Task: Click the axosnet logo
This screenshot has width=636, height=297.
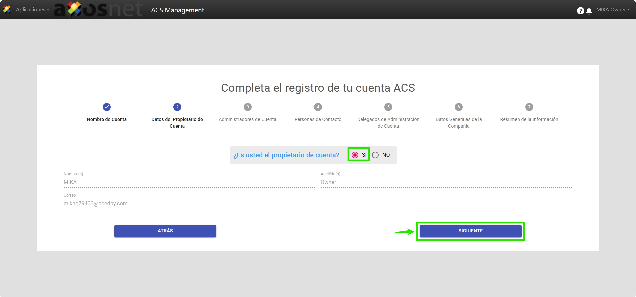Action: 98,9
